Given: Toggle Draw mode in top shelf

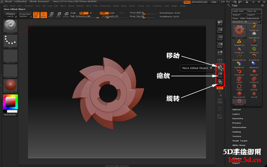Looking at the screenshot, I should pos(43,15).
